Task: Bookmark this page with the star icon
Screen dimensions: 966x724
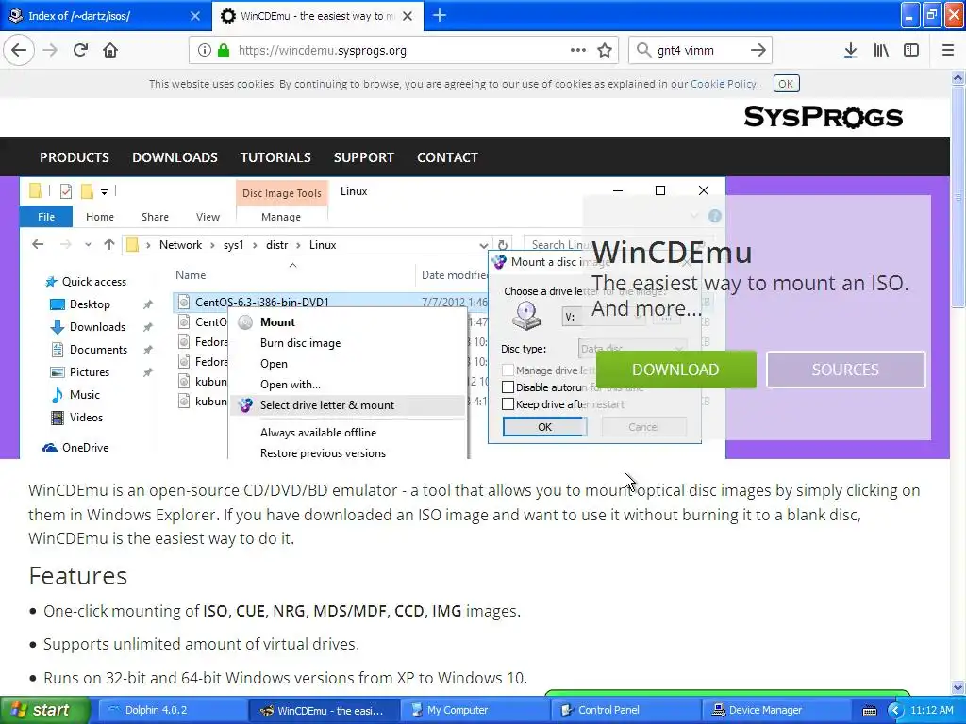Action: 605,51
